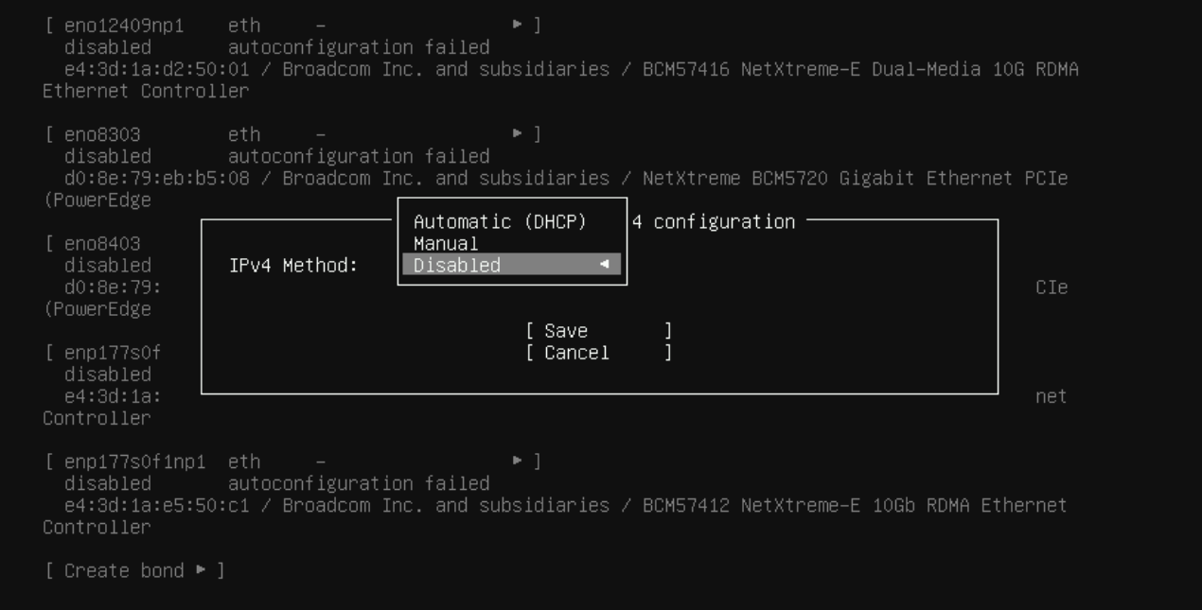The image size is (1202, 610).
Task: Select Manual as the IPv4 method
Action: [446, 244]
